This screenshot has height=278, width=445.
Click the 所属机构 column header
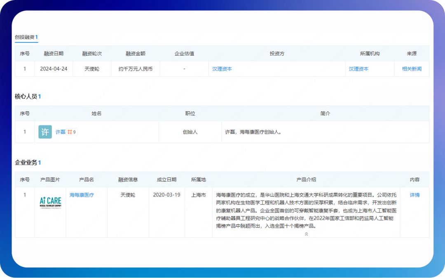[370, 54]
